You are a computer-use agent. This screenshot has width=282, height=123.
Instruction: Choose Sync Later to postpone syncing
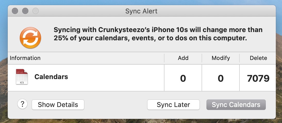click(173, 105)
